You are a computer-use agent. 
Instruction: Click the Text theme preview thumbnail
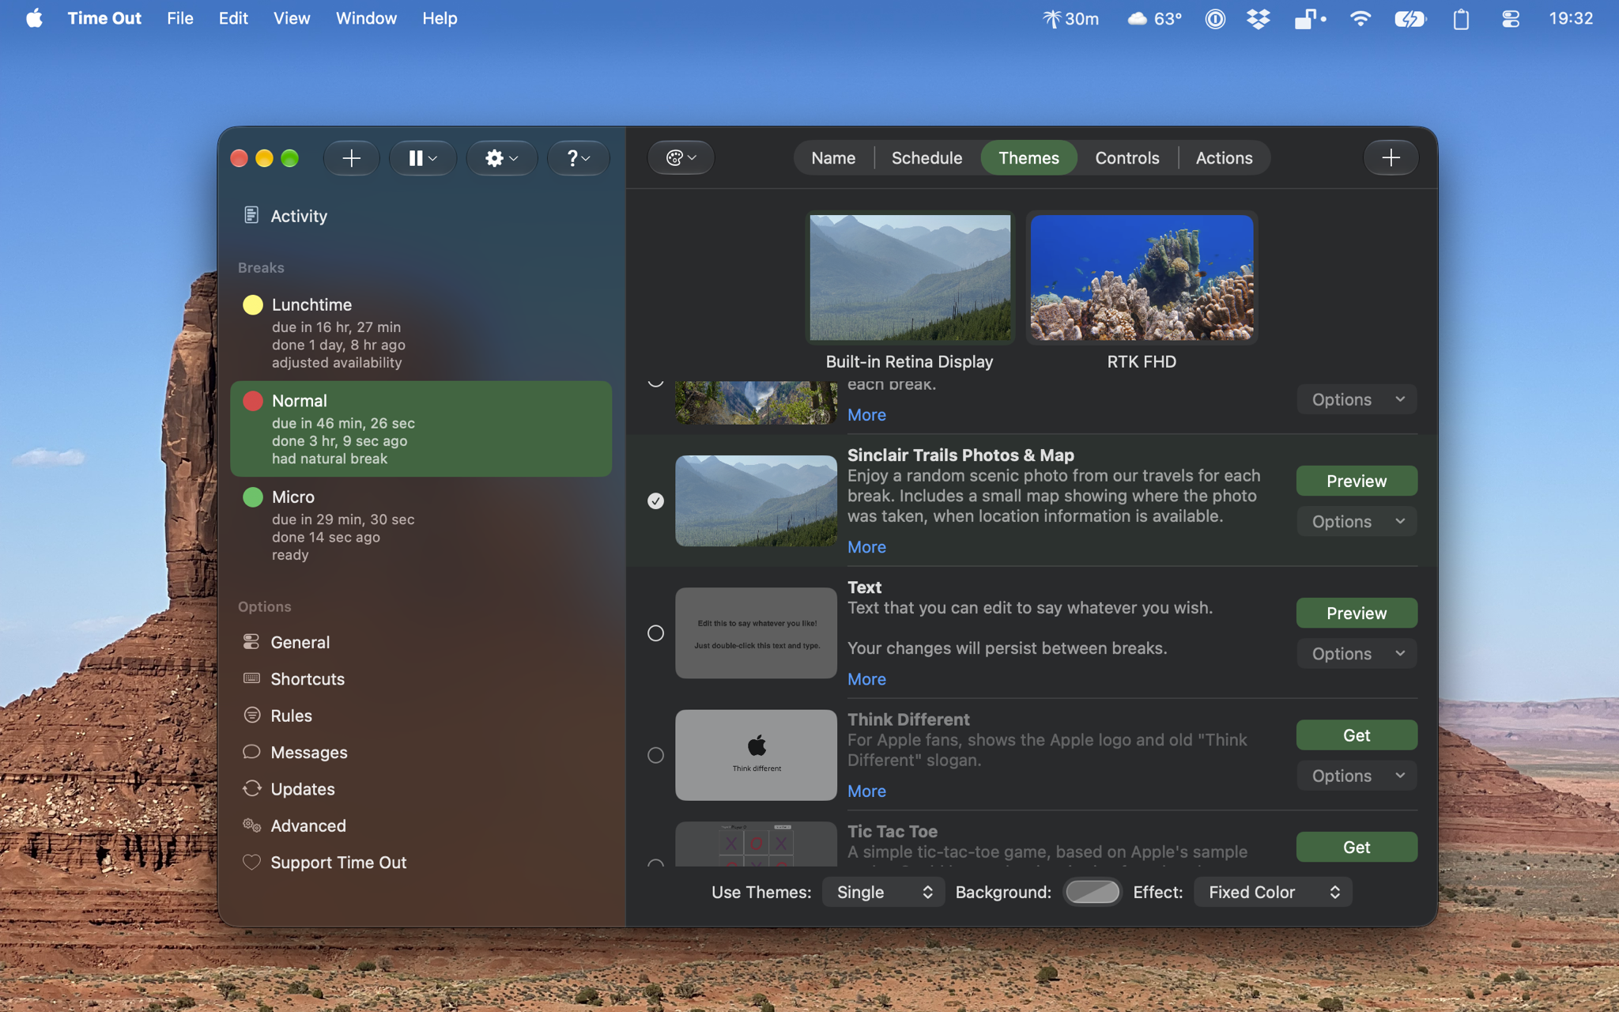(x=756, y=632)
